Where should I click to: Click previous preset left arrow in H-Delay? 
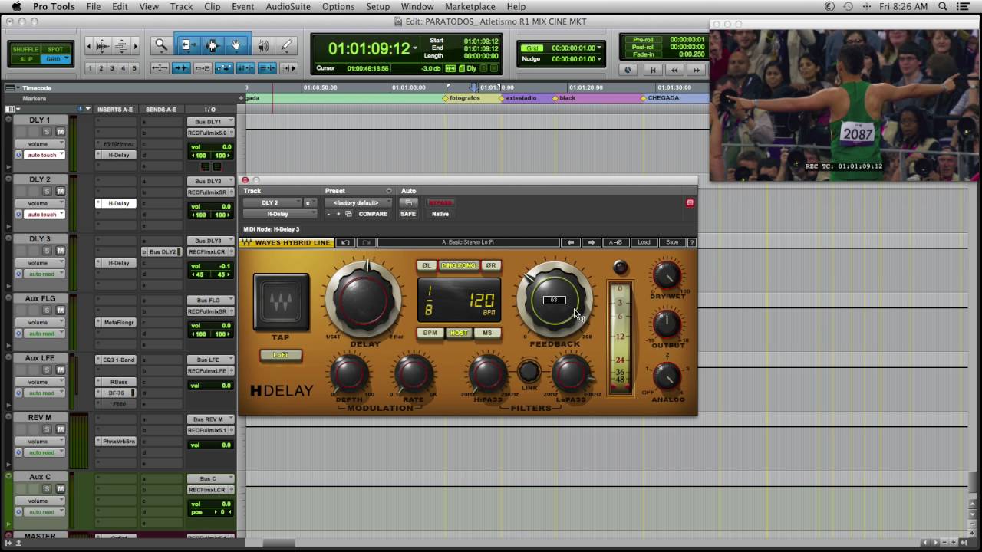point(570,242)
